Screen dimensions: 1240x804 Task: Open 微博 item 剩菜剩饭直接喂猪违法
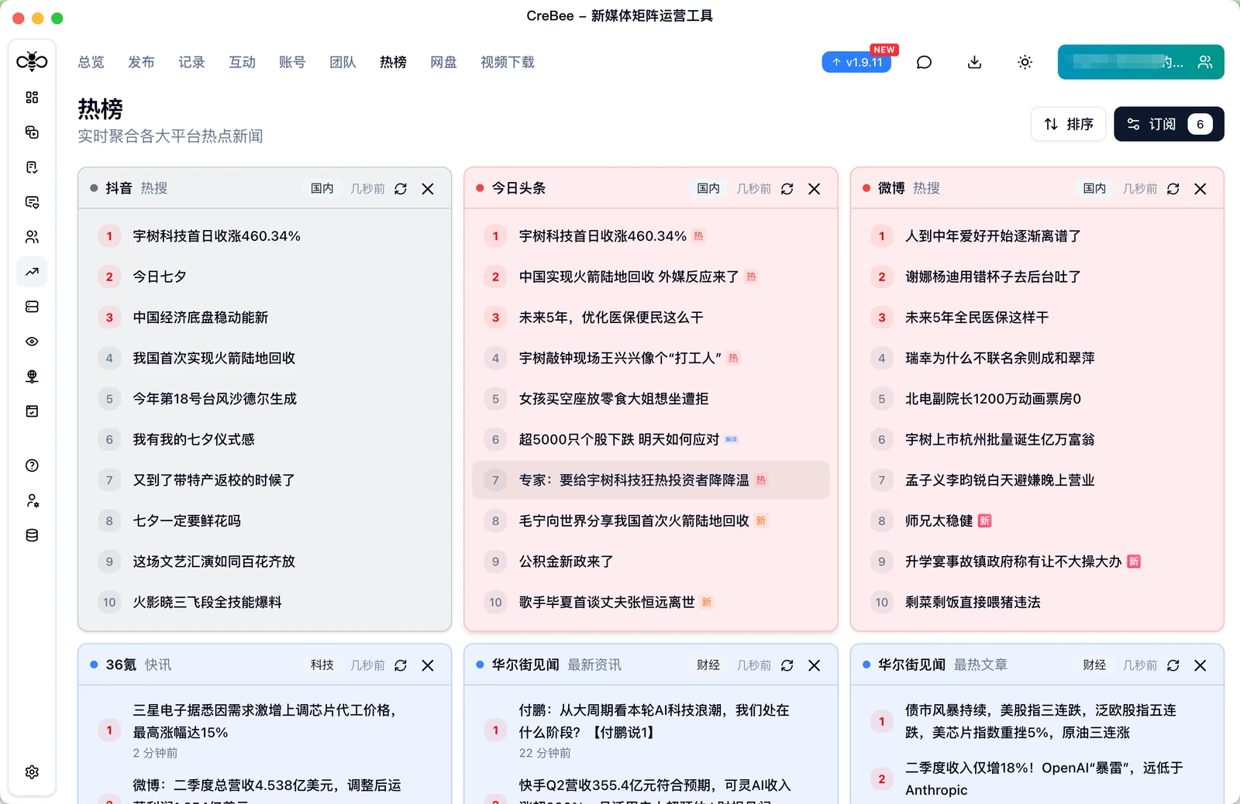[x=1037, y=602]
